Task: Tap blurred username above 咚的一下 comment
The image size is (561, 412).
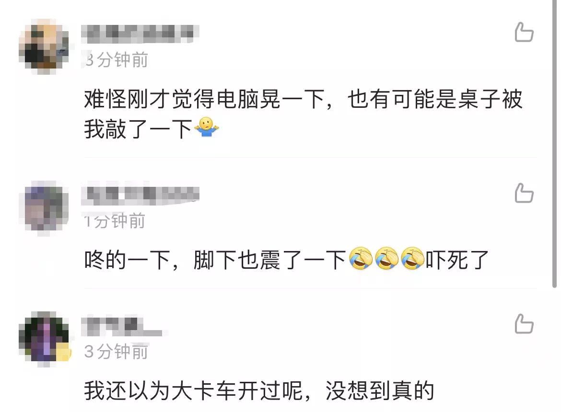Action: click(140, 195)
